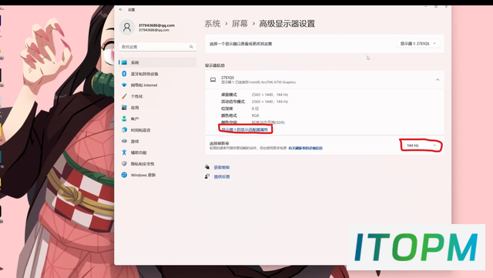Click the 颜色格式 value RGB

point(255,116)
